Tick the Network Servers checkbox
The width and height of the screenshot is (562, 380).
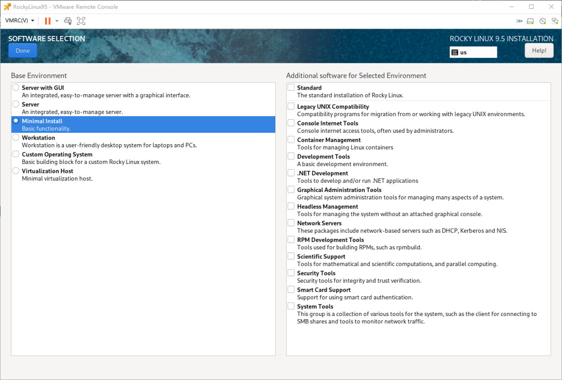(x=291, y=223)
